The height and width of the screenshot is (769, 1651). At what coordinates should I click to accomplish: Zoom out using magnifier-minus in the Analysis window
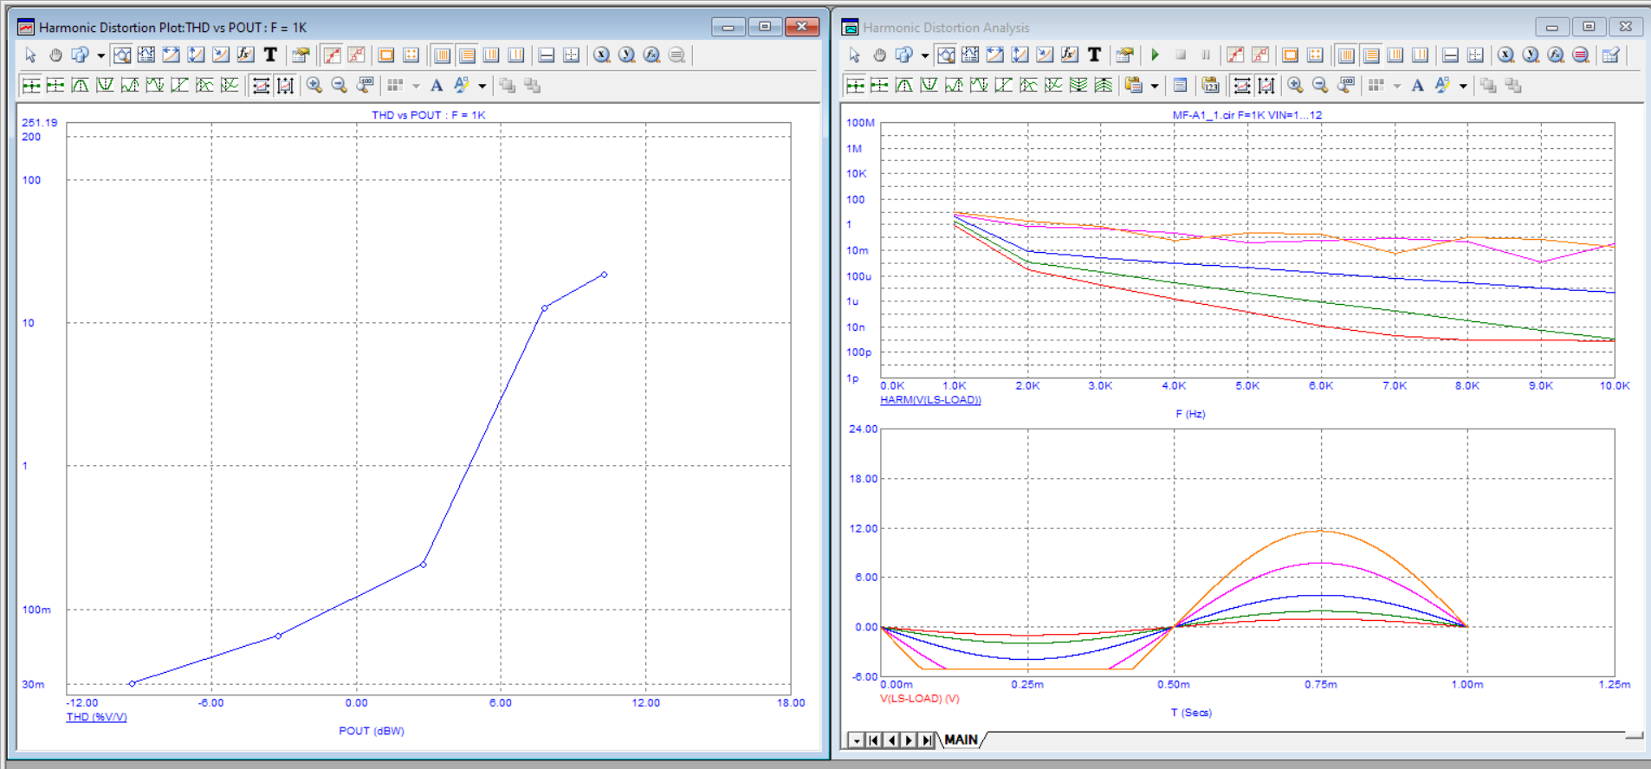tap(1320, 85)
